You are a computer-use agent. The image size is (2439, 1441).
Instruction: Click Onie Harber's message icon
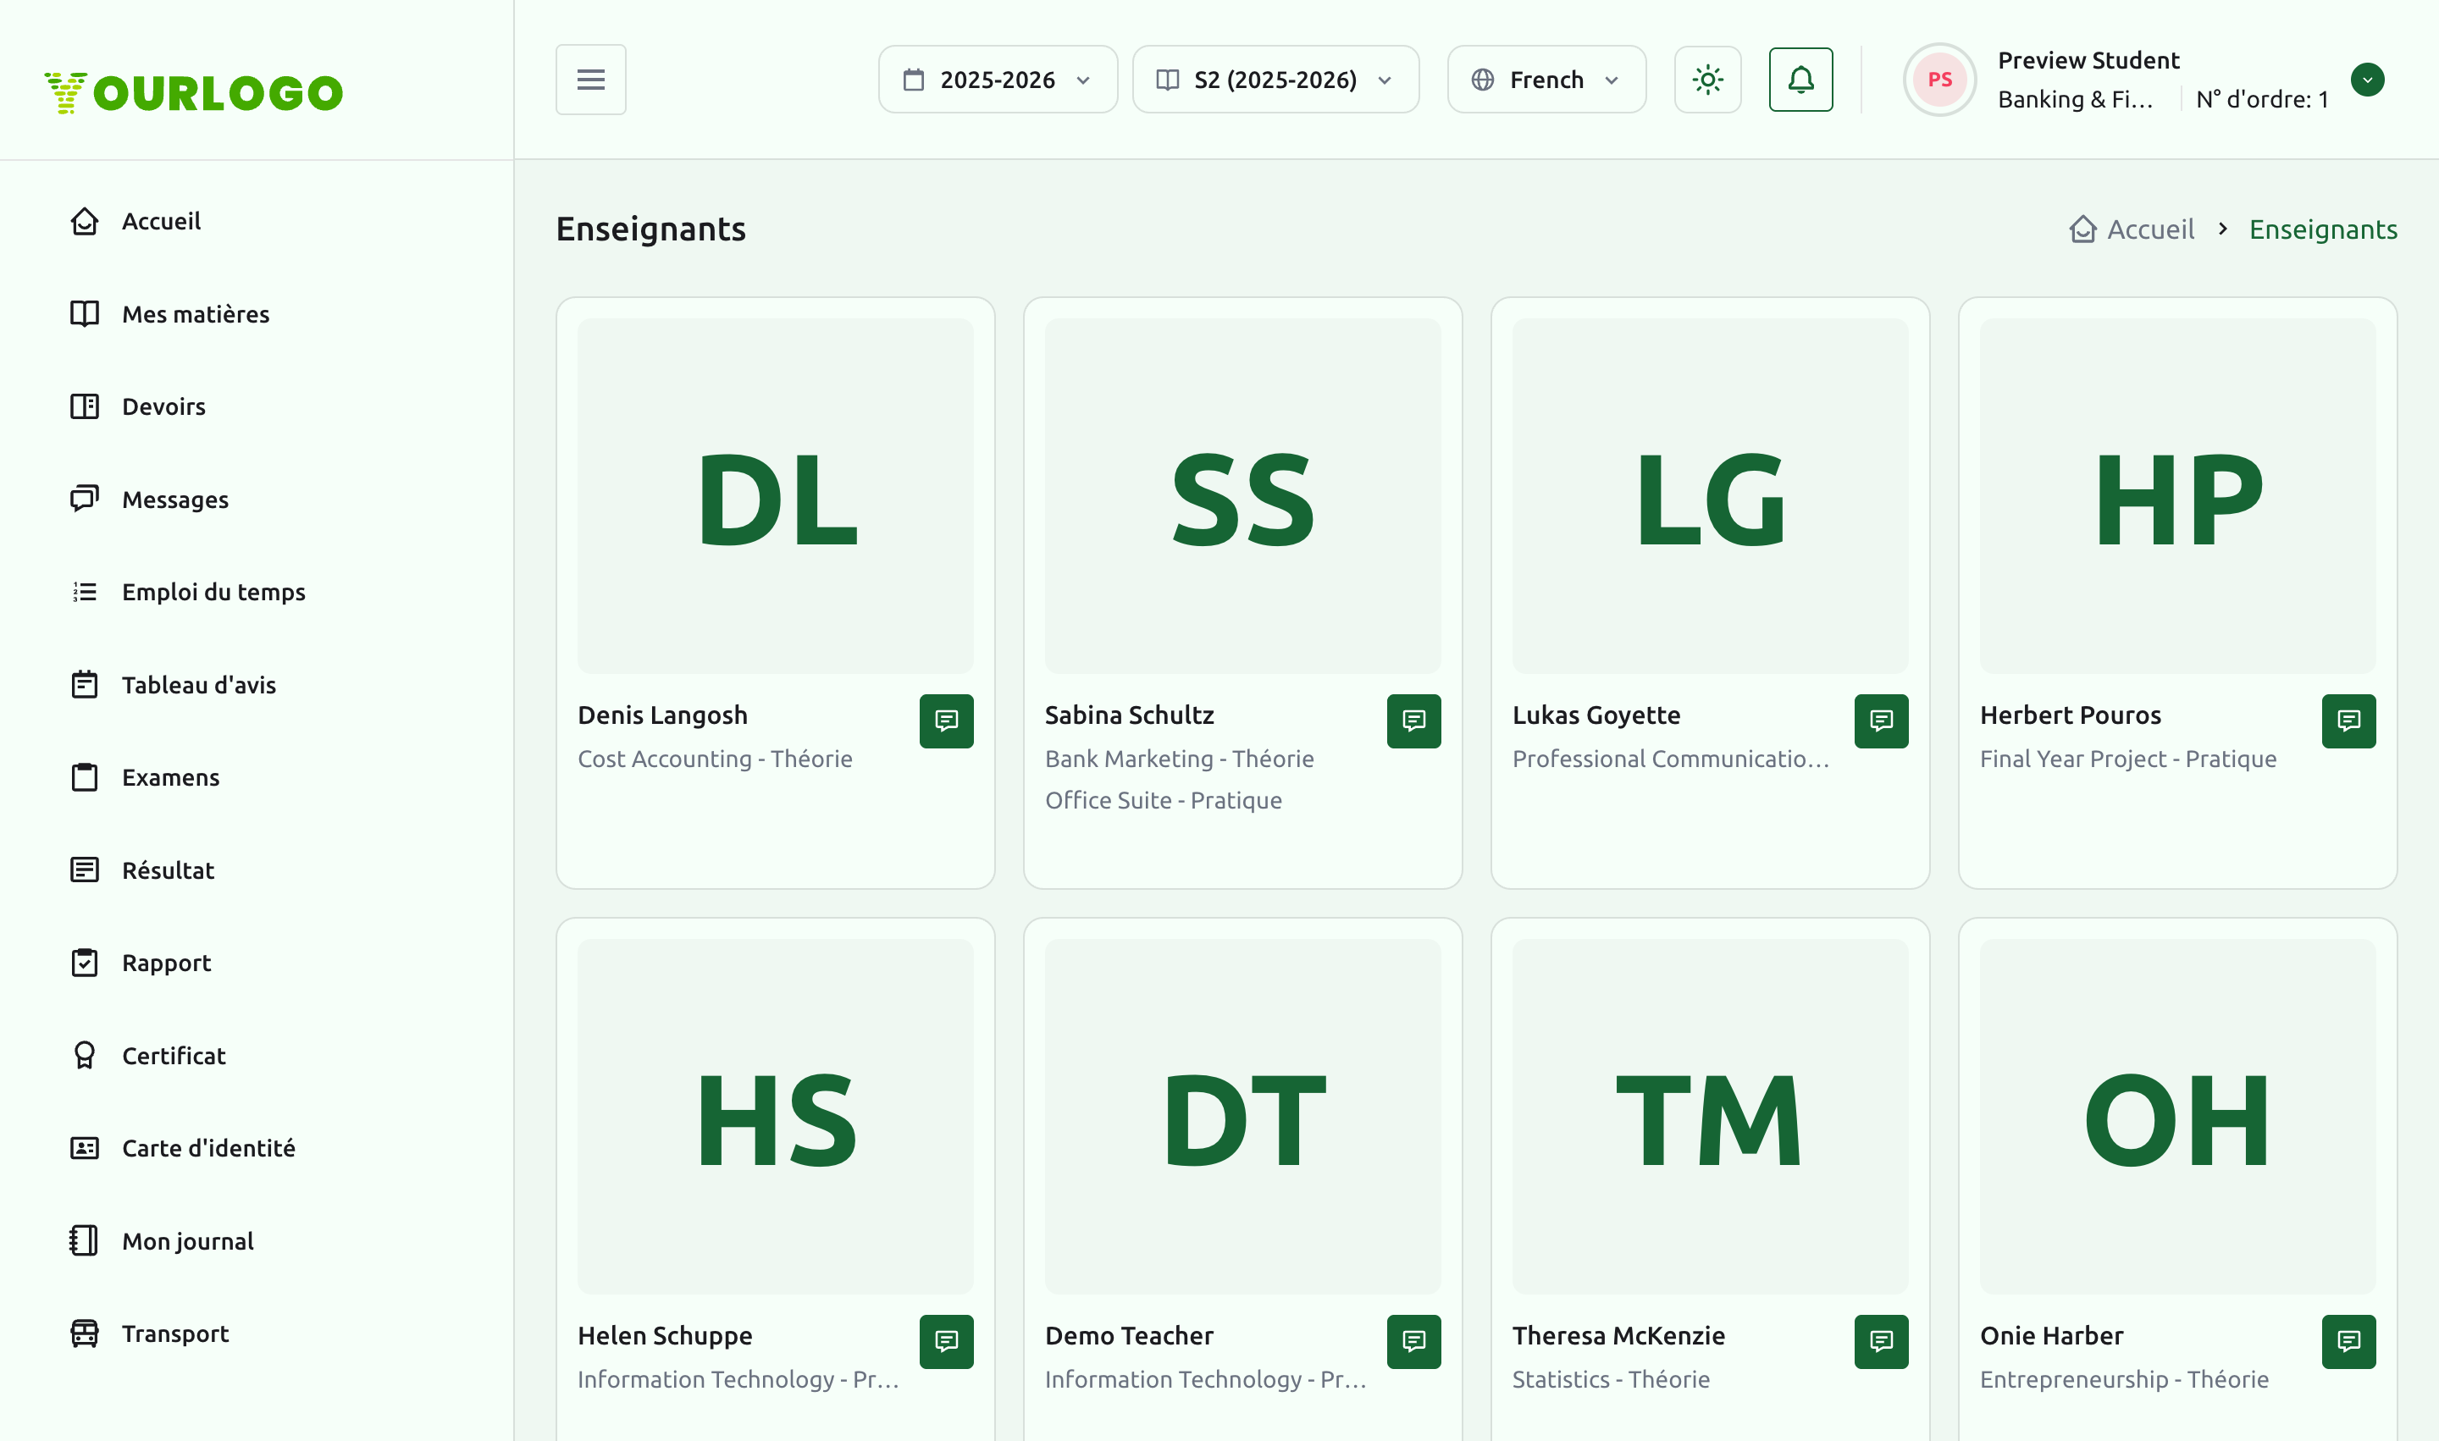pyautogui.click(x=2348, y=1341)
